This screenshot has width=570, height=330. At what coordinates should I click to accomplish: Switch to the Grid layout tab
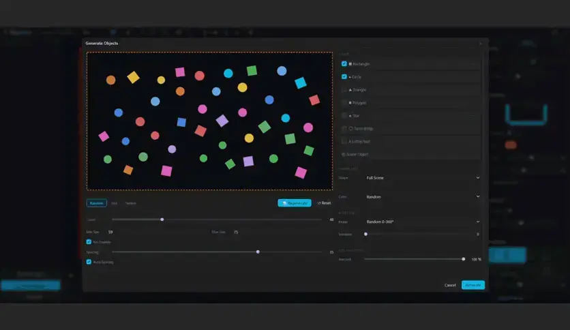point(114,203)
